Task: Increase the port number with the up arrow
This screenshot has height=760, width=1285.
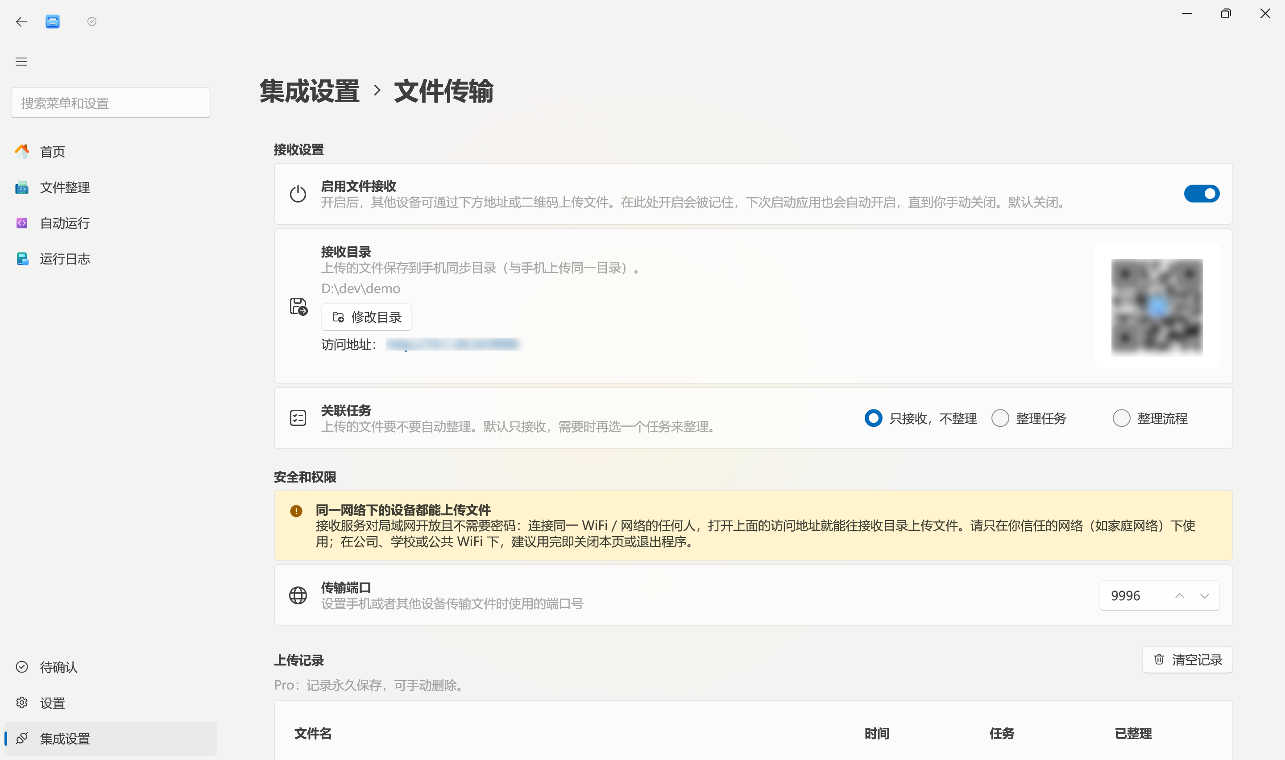Action: pos(1180,595)
